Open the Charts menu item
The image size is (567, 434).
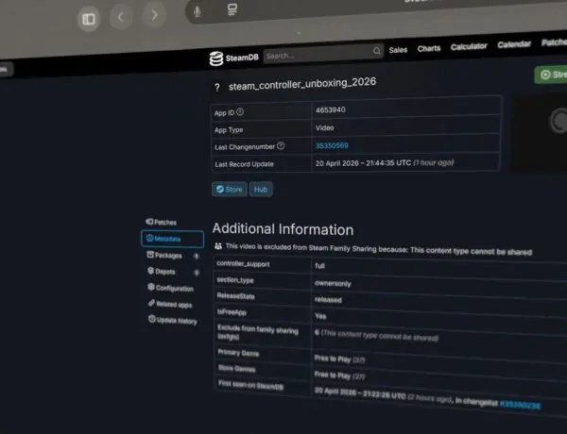pyautogui.click(x=429, y=48)
